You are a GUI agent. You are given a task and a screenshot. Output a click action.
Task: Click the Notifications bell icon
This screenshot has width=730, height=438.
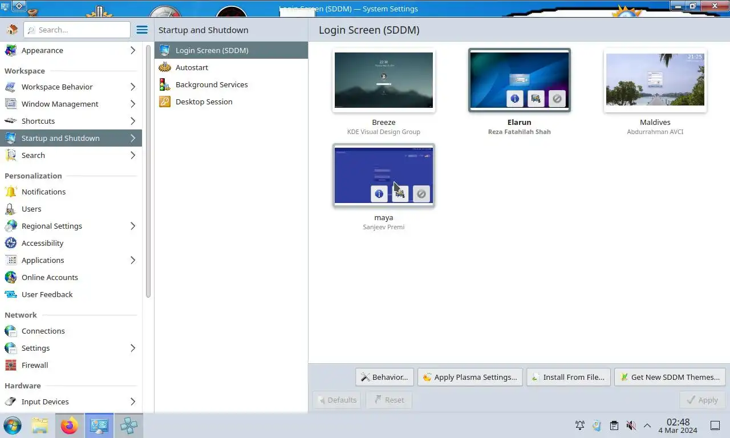[10, 192]
